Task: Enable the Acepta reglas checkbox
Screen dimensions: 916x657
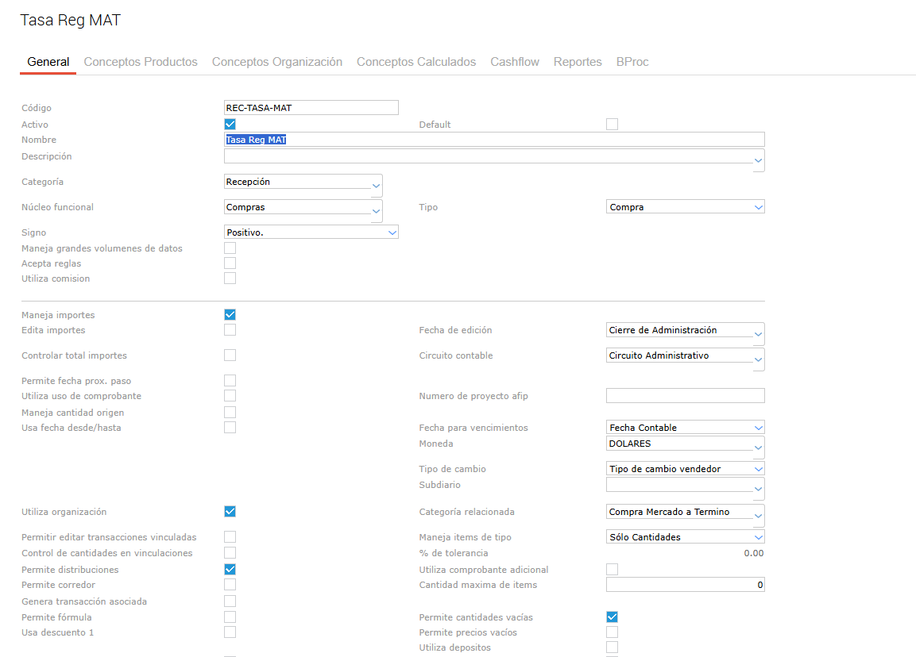Action: pos(230,263)
